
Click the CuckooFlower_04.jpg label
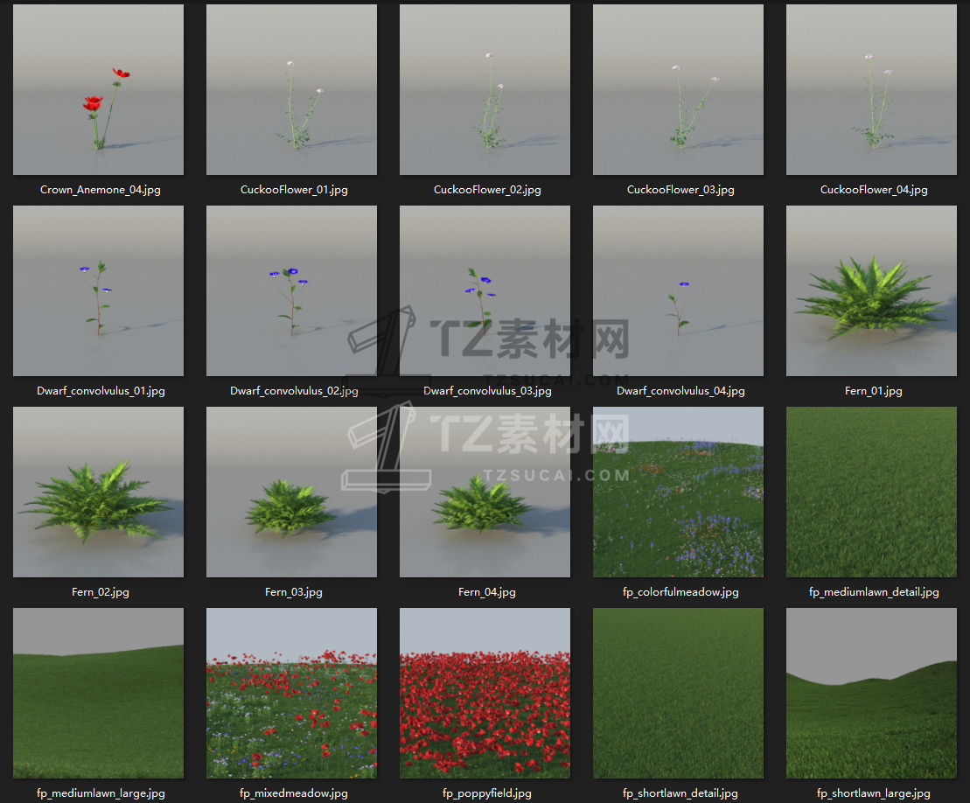(874, 190)
